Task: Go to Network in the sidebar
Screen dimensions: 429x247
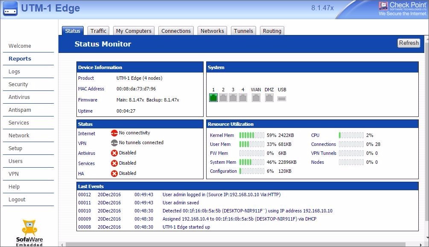Action: (x=19, y=135)
